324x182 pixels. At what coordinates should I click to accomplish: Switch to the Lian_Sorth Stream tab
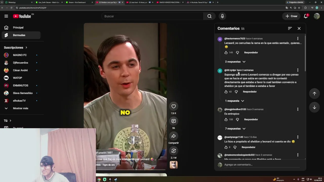coord(49,2)
